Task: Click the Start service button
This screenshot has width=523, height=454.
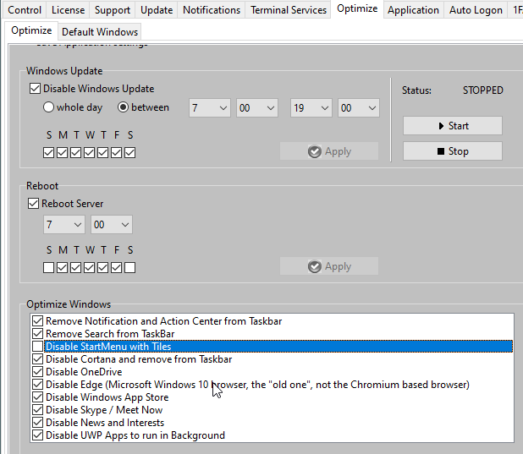Action: click(452, 126)
